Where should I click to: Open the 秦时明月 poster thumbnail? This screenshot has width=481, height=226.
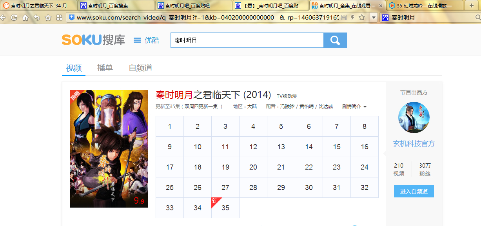[109, 149]
